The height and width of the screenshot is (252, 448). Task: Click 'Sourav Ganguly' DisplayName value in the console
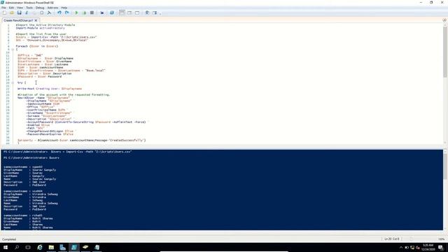[x=44, y=170]
